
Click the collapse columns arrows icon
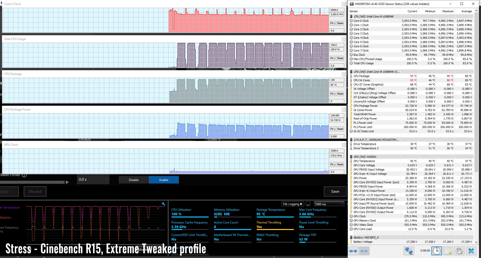[364, 251]
